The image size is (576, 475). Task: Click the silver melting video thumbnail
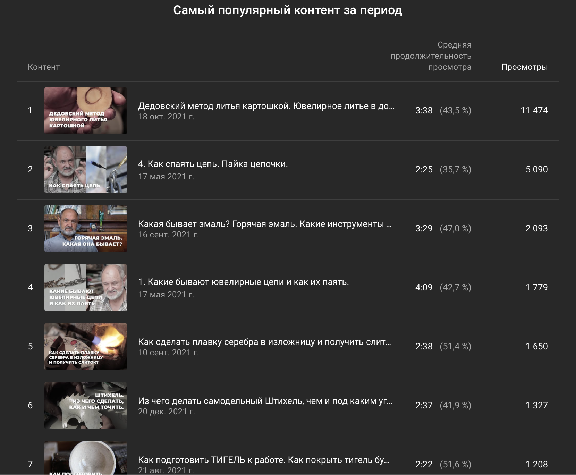point(85,346)
